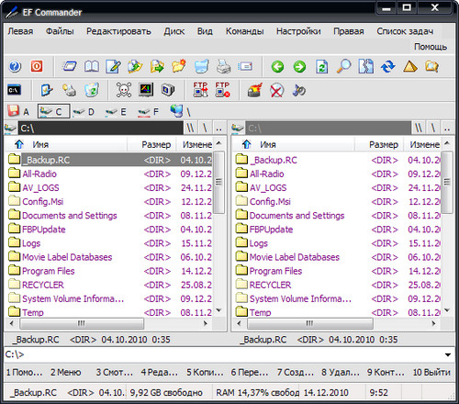Image resolution: width=459 pixels, height=404 pixels.
Task: Click the blue synchronize arrows icon
Action: [x=388, y=66]
